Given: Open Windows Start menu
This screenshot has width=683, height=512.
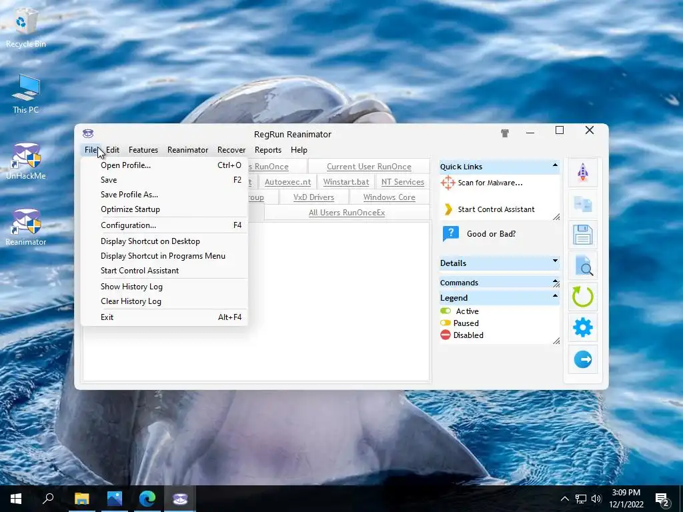Looking at the screenshot, I should click(16, 499).
